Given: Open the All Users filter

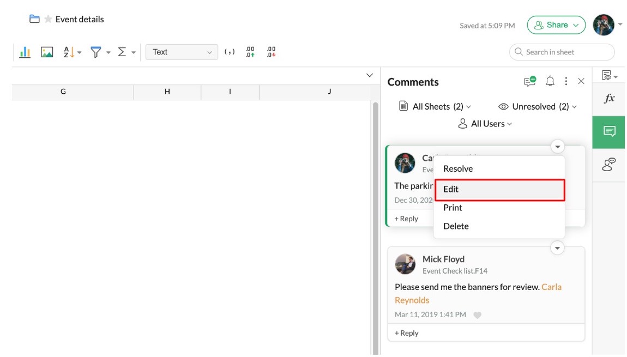Looking at the screenshot, I should (x=485, y=124).
